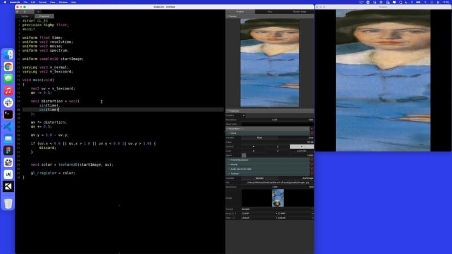Open the Format menu
The image size is (452, 254).
[x=41, y=2]
